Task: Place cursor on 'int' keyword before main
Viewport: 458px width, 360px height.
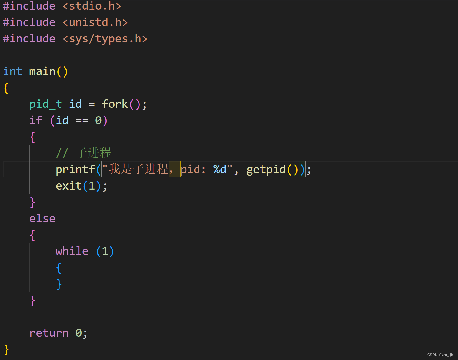Action: click(12, 71)
